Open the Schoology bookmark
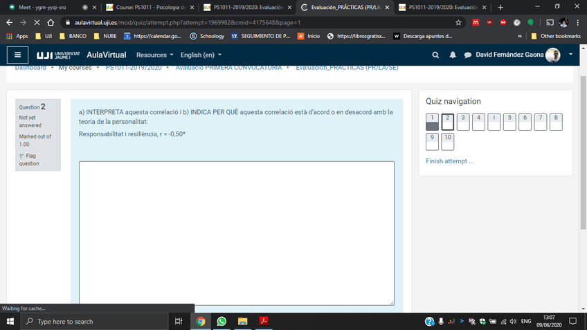This screenshot has height=330, width=587. pos(207,36)
